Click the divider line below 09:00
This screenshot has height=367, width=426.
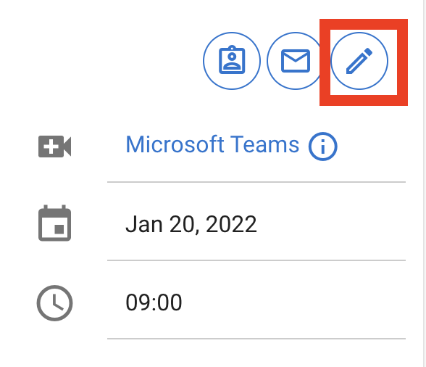pos(256,339)
